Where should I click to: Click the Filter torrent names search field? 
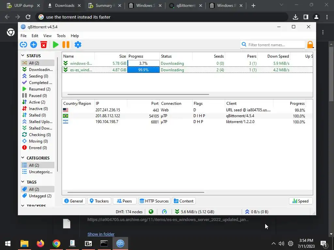click(x=273, y=45)
